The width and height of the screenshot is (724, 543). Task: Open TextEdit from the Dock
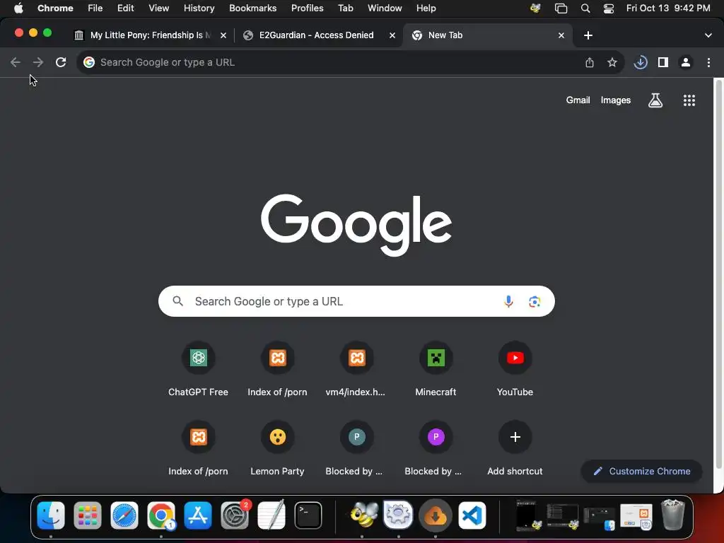point(271,515)
